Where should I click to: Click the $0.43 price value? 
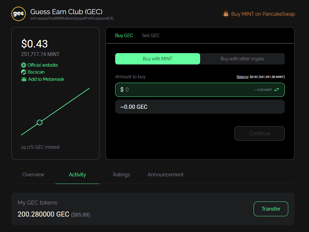(35, 44)
